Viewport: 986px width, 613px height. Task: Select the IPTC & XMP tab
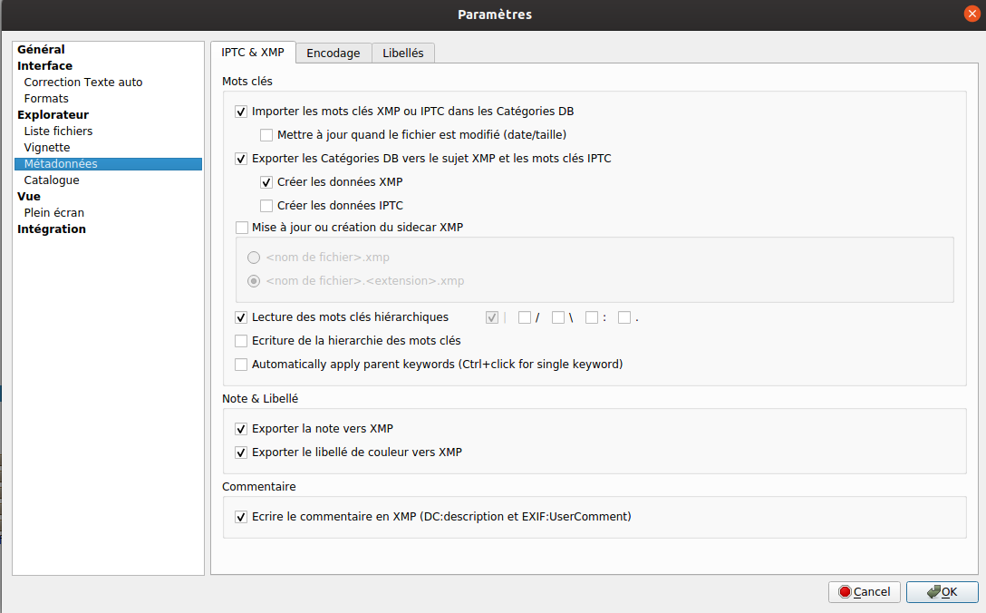point(253,53)
